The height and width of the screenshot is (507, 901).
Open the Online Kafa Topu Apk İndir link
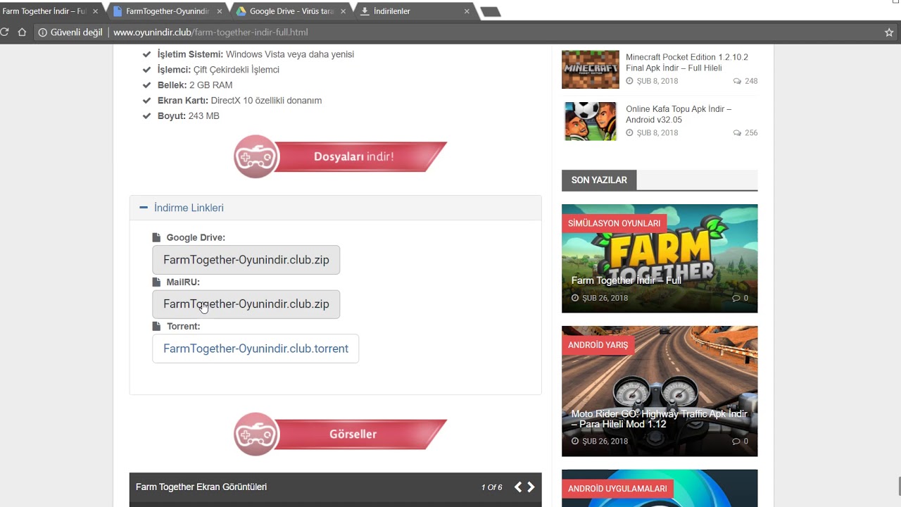click(679, 114)
